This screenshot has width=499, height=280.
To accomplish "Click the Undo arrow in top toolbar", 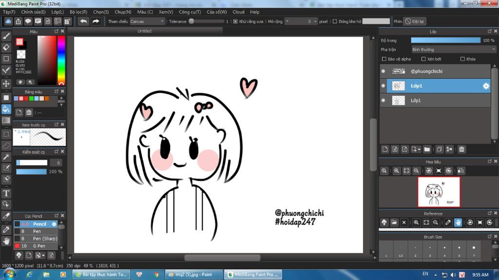I will pos(83,21).
